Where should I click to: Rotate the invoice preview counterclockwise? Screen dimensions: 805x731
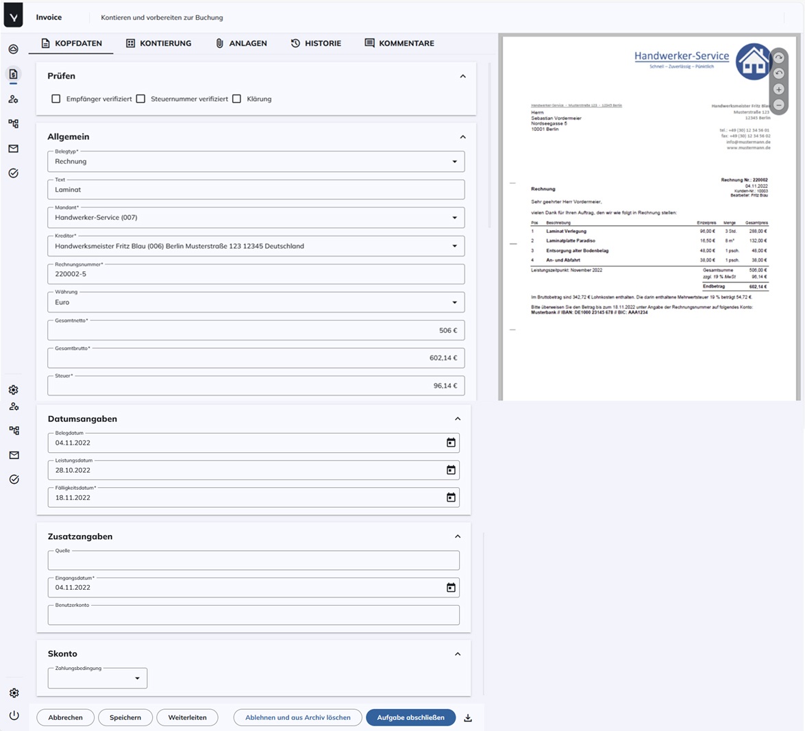tap(779, 73)
